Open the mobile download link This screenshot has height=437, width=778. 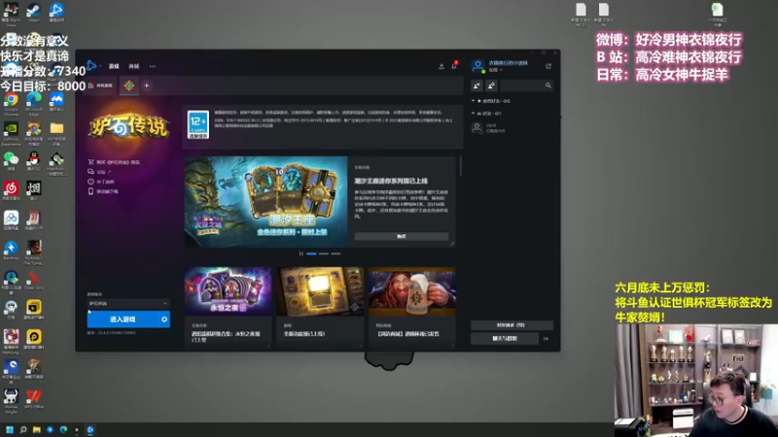[x=103, y=191]
